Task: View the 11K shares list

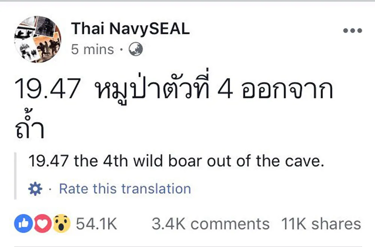Action: pos(319,223)
